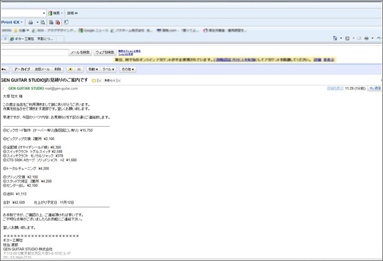Open the 価格.com bookmark
Screen dimensions: 383x261
tap(177, 31)
